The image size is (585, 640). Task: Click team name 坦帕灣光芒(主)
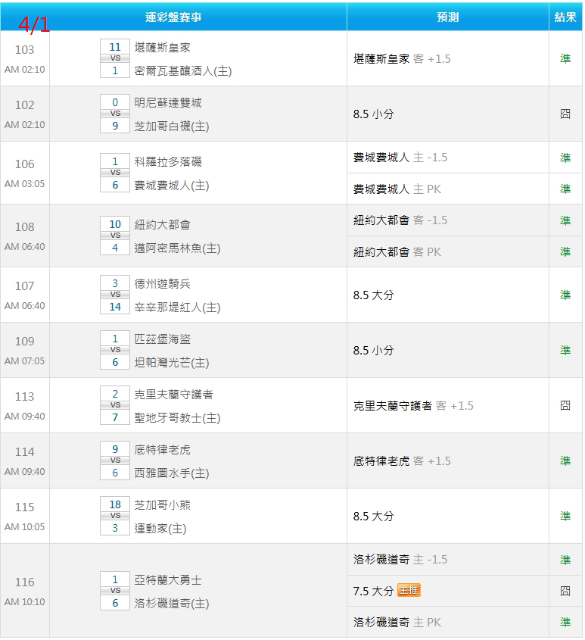[x=172, y=363]
